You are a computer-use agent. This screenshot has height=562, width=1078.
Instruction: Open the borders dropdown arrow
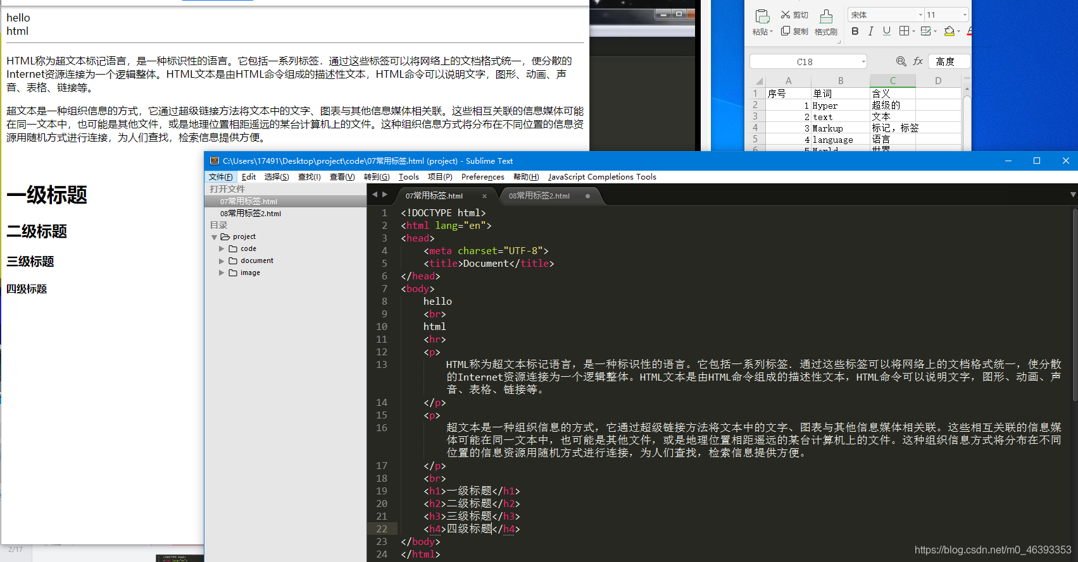[x=913, y=32]
